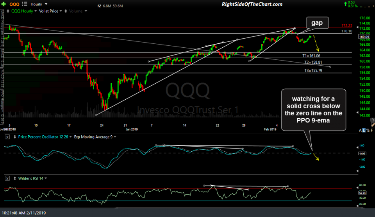
Task: Click the pencil drawing tool icon
Action: click(x=373, y=125)
